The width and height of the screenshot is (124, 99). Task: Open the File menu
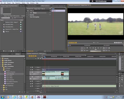coord(2,3)
